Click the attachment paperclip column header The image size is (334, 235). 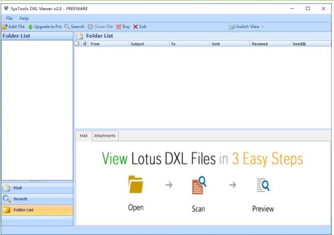click(84, 44)
